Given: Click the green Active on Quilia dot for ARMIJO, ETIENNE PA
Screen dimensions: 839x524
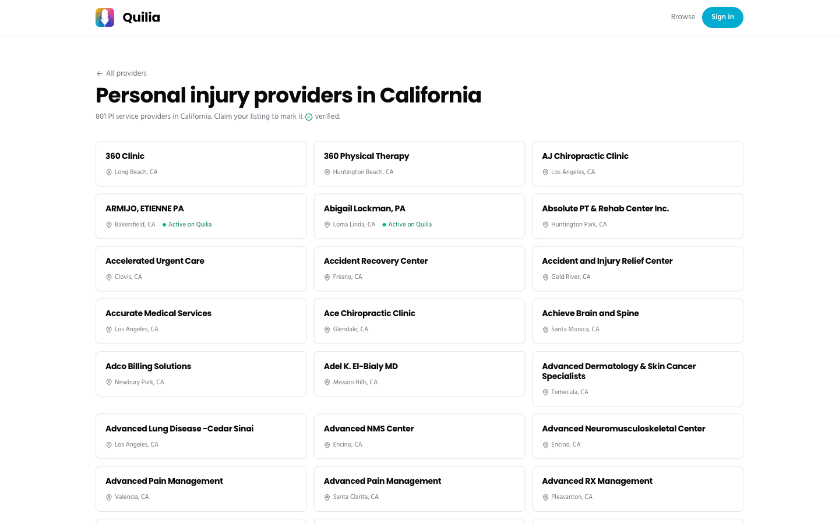Looking at the screenshot, I should (165, 225).
